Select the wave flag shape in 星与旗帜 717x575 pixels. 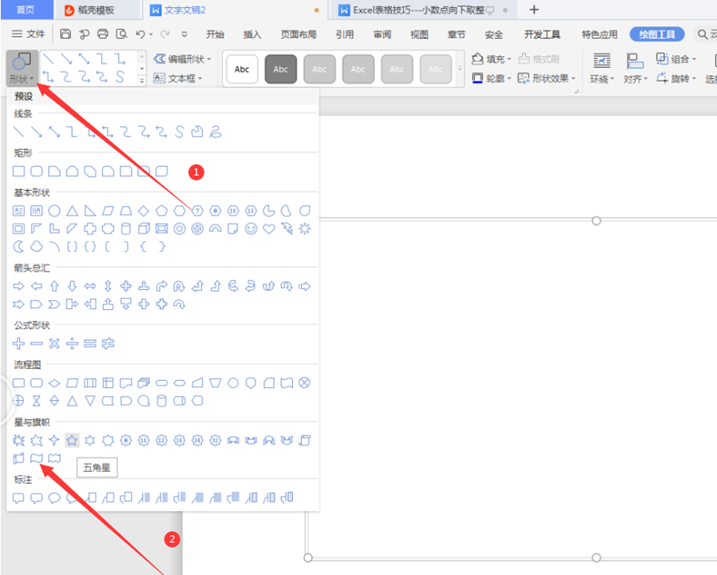(37, 458)
